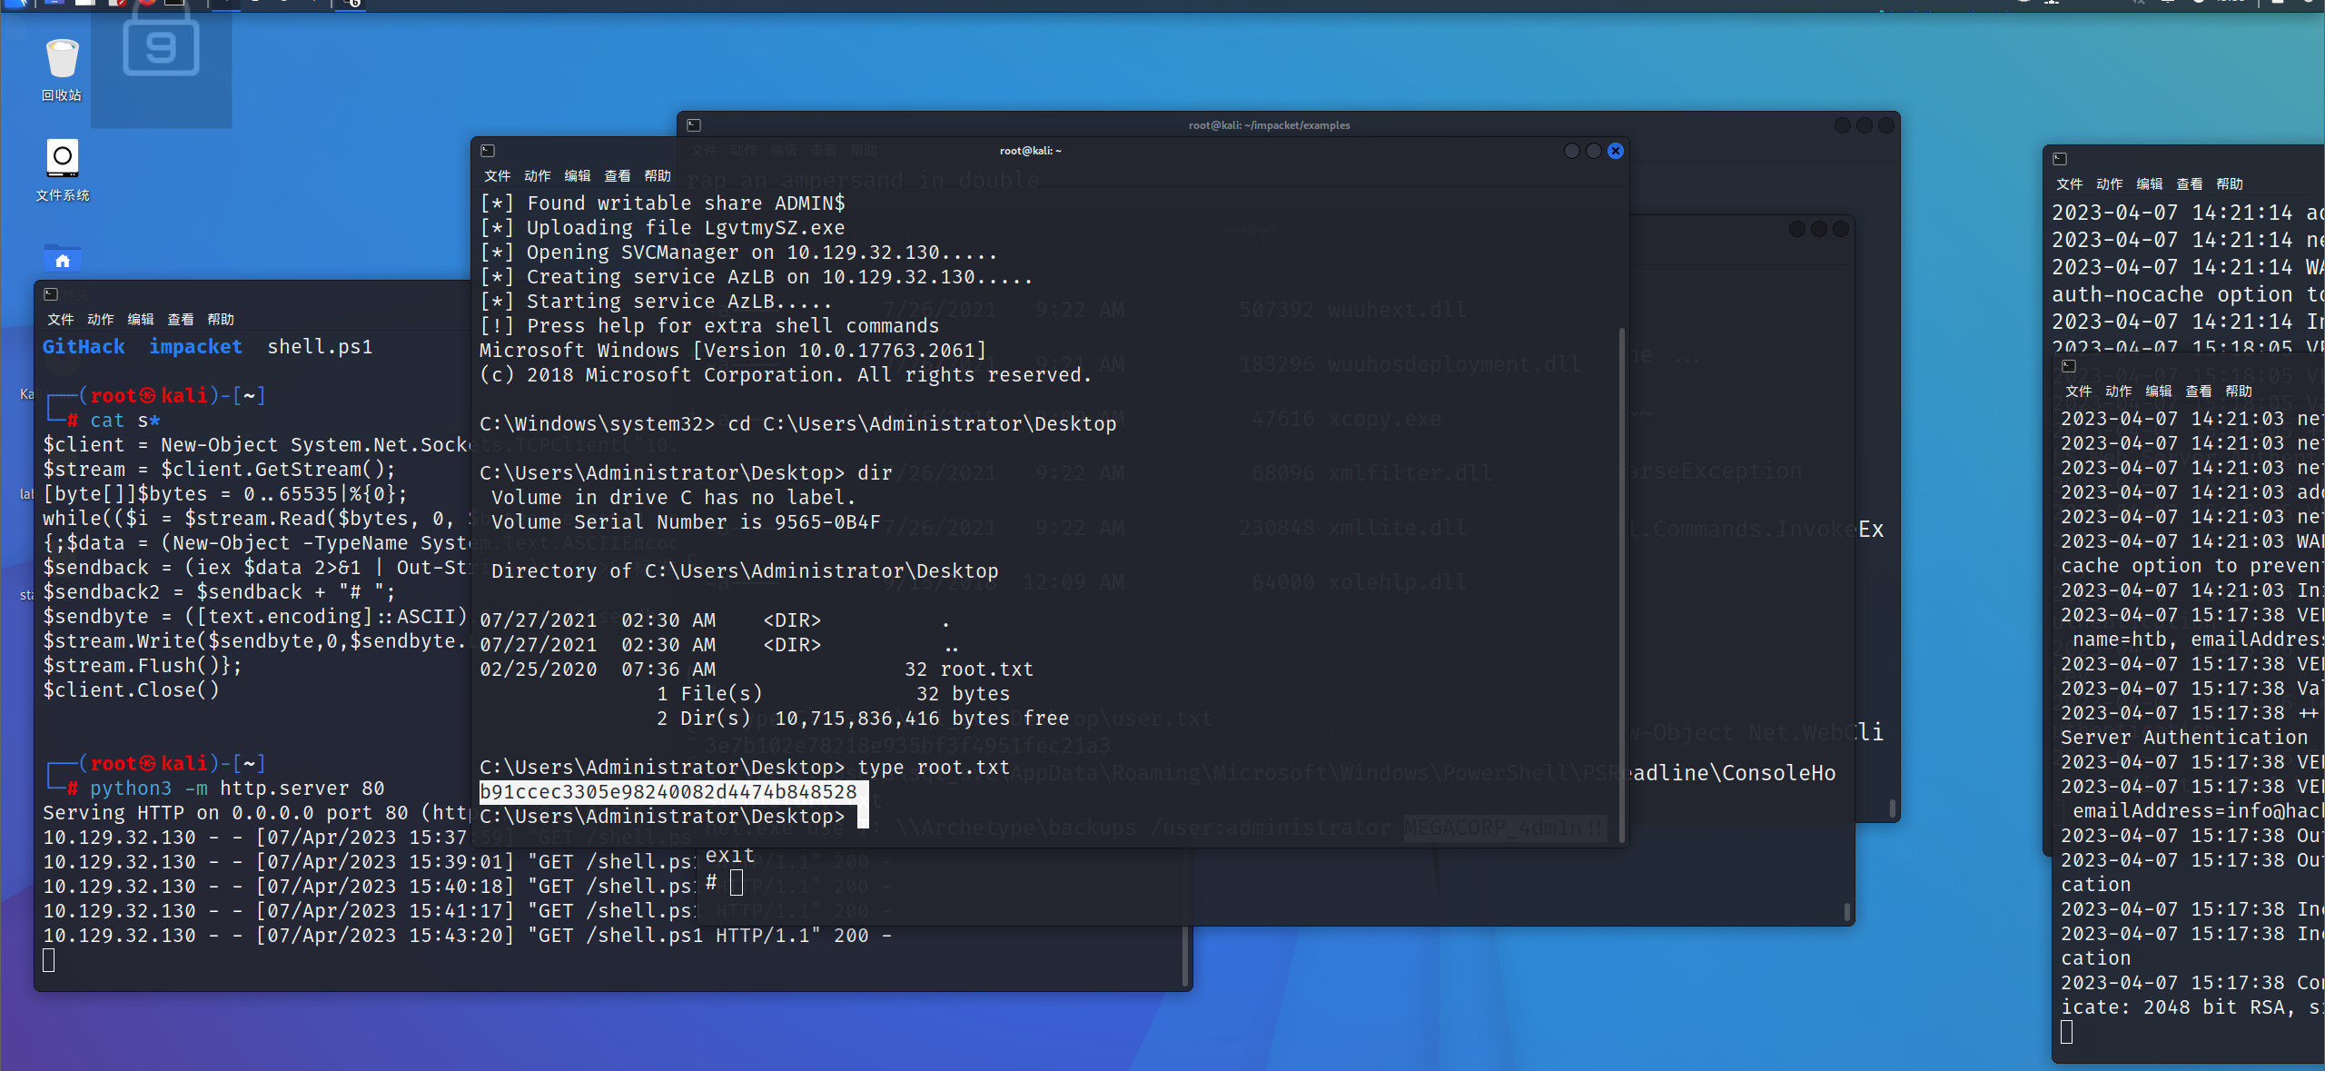Click 'Uploading file LgvtmySZ.exe' line
The height and width of the screenshot is (1071, 2325).
click(x=663, y=228)
